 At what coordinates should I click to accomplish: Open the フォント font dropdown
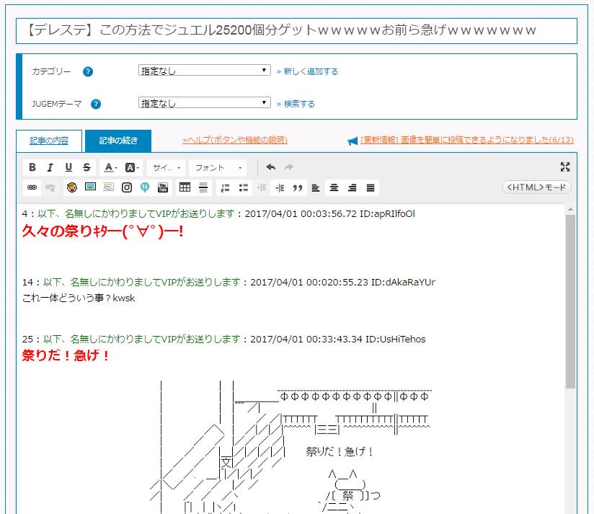coord(218,167)
